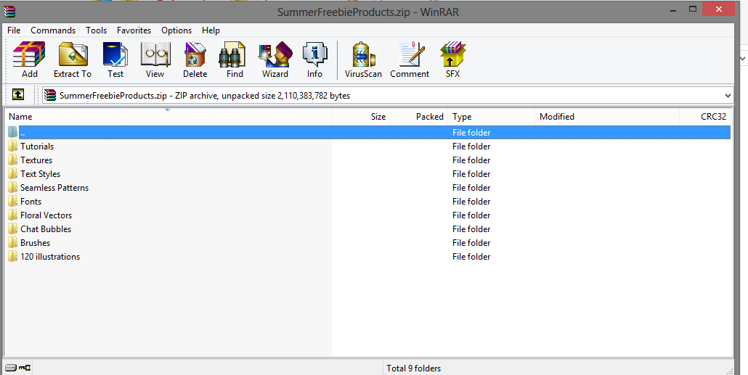Run the Test archive tool
This screenshot has width=748, height=375.
115,59
